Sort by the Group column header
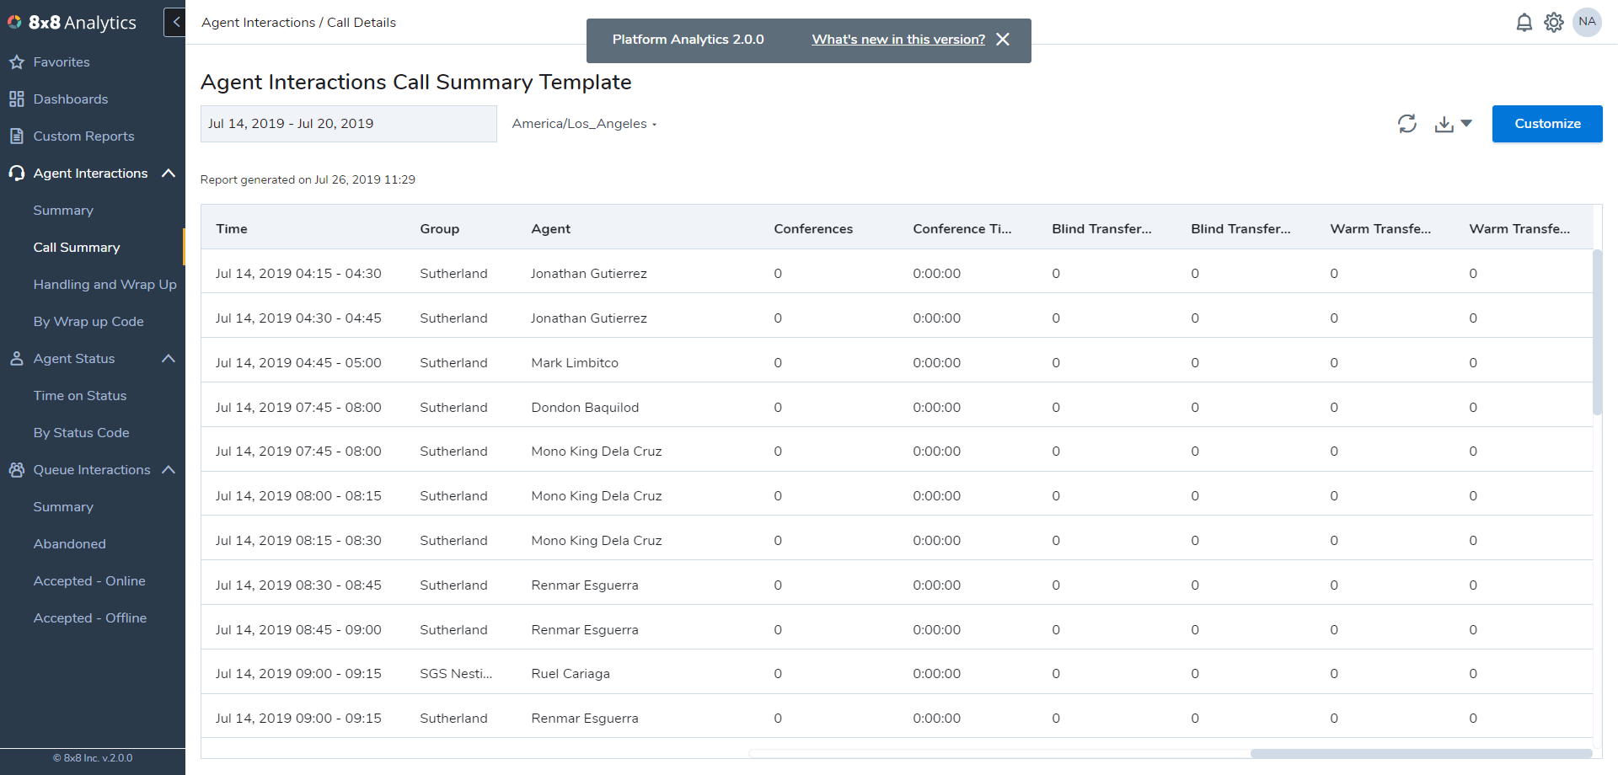Screen dimensions: 1618x775 tap(440, 229)
